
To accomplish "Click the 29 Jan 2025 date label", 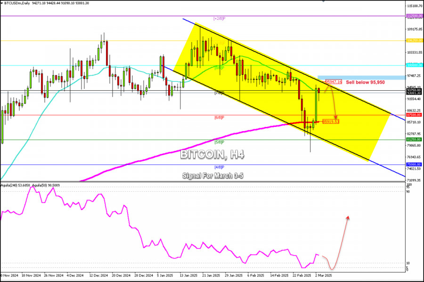I will point(234,275).
